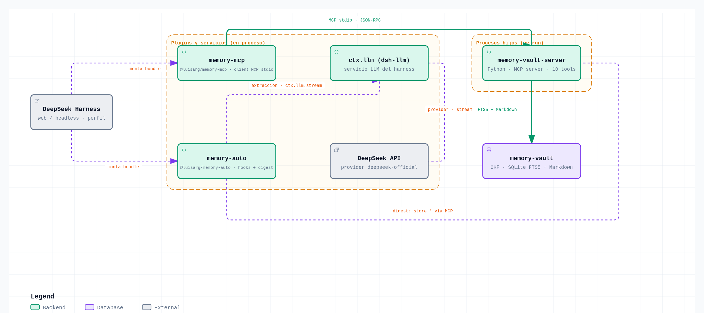704x313 pixels.
Task: Select the memory-auto node title
Action: coord(227,158)
